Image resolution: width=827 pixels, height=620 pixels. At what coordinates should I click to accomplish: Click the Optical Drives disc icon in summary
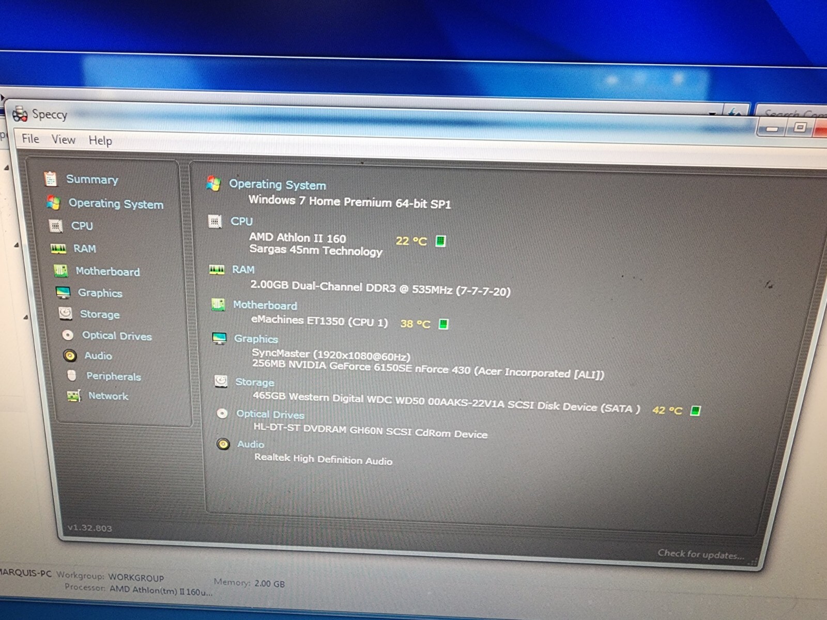(x=222, y=413)
